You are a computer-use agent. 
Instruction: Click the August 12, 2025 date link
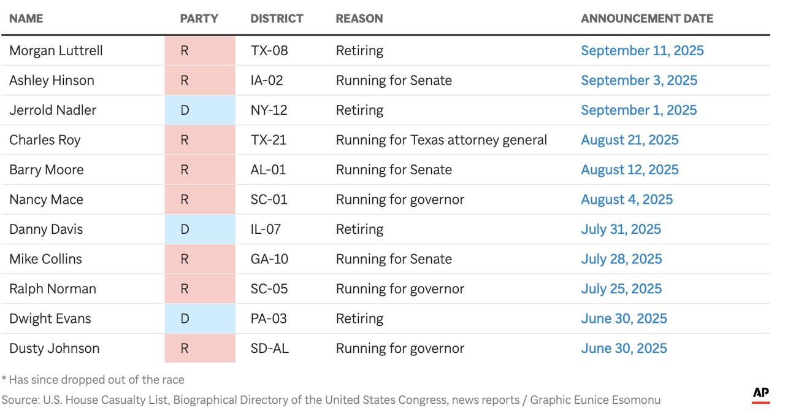(629, 170)
